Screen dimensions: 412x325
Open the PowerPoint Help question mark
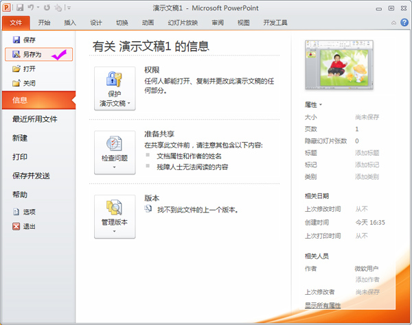point(404,23)
